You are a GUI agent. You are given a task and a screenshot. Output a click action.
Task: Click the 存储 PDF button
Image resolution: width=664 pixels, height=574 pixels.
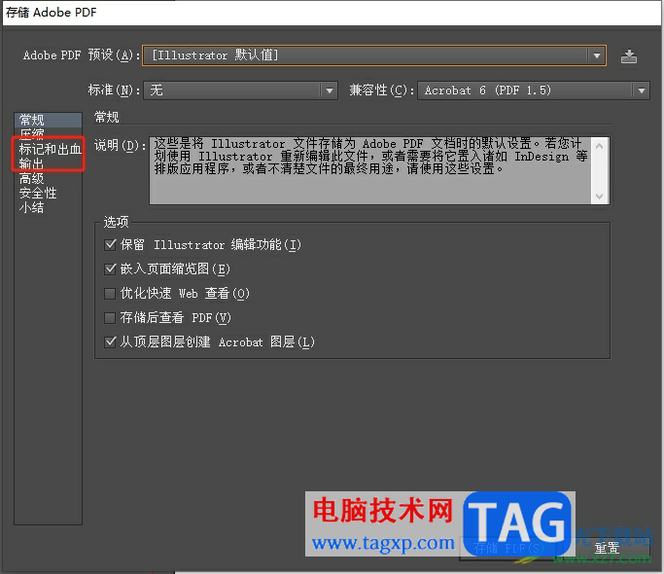point(508,548)
